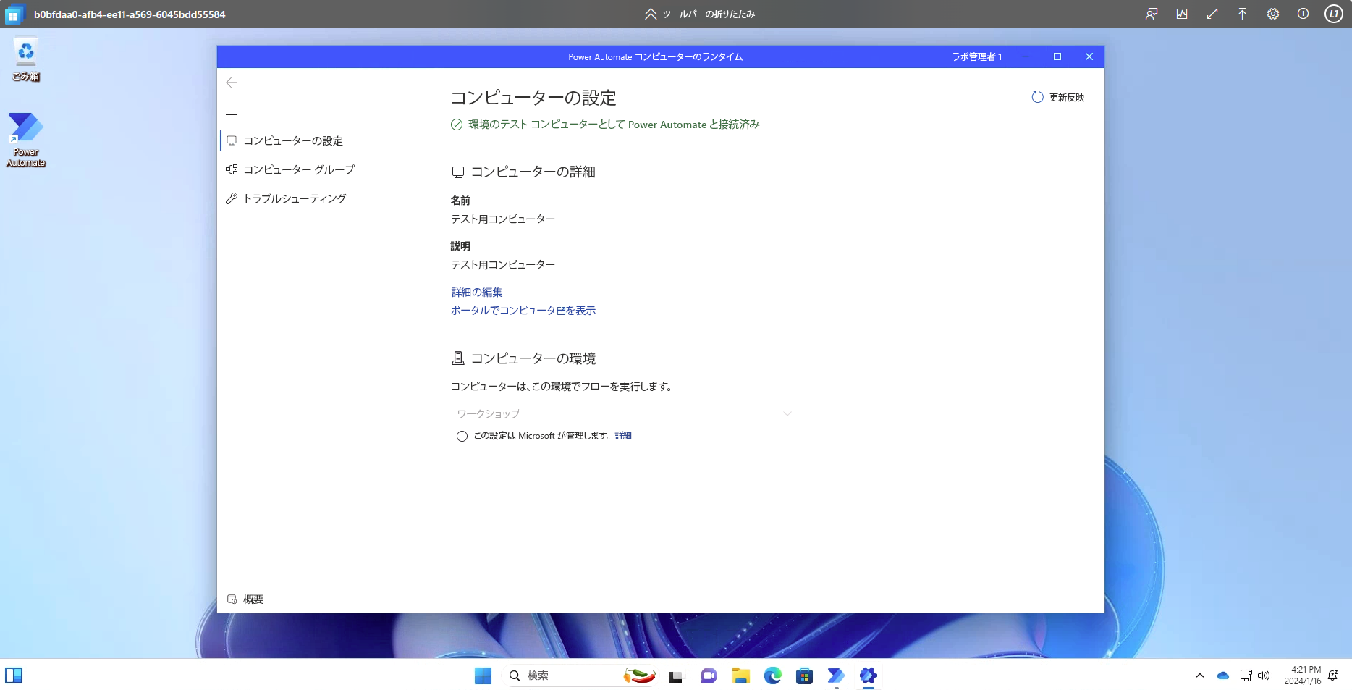Open File Explorer from the taskbar
The height and width of the screenshot is (690, 1352).
[x=740, y=676]
